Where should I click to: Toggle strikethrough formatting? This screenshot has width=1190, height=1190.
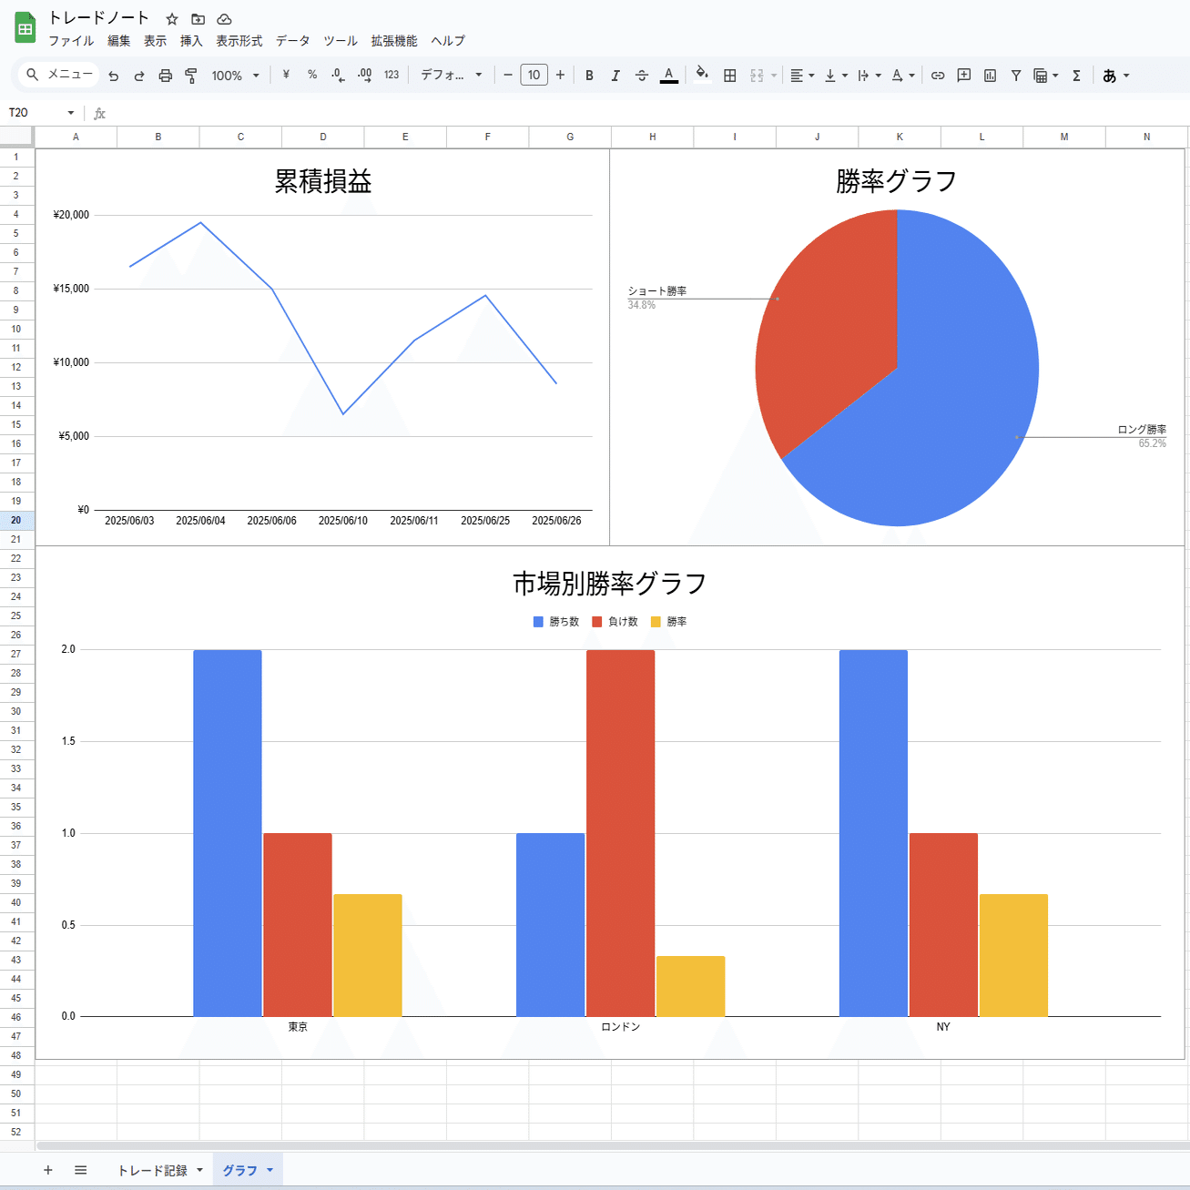642,76
